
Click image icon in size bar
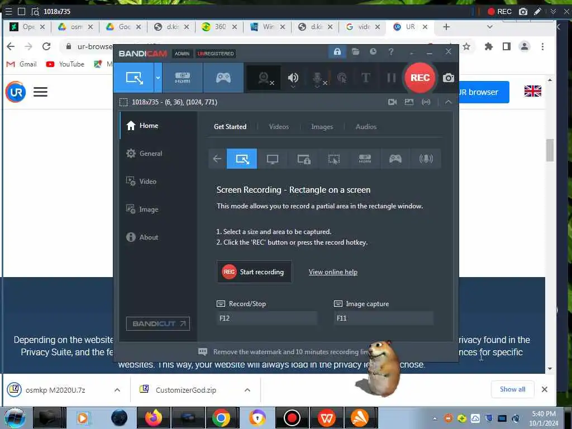409,102
